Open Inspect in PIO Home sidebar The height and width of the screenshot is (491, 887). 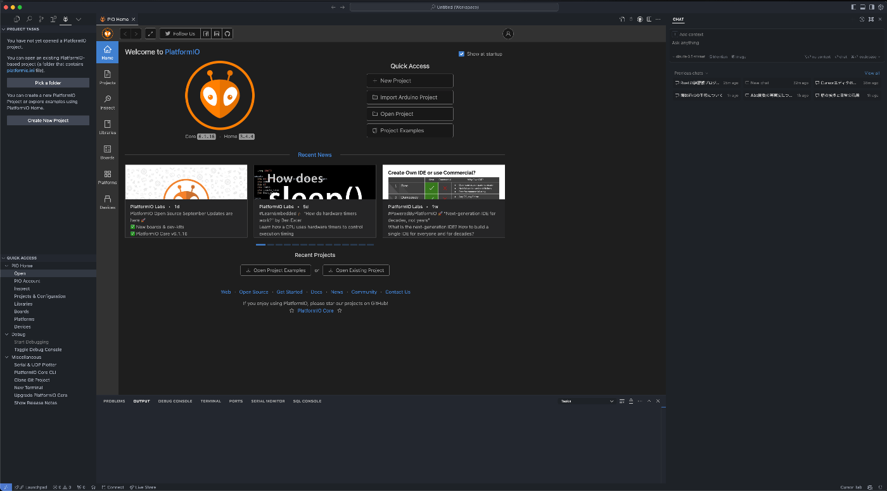pos(107,103)
